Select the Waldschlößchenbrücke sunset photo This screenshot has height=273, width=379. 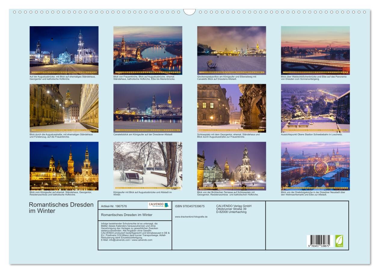pyautogui.click(x=315, y=50)
